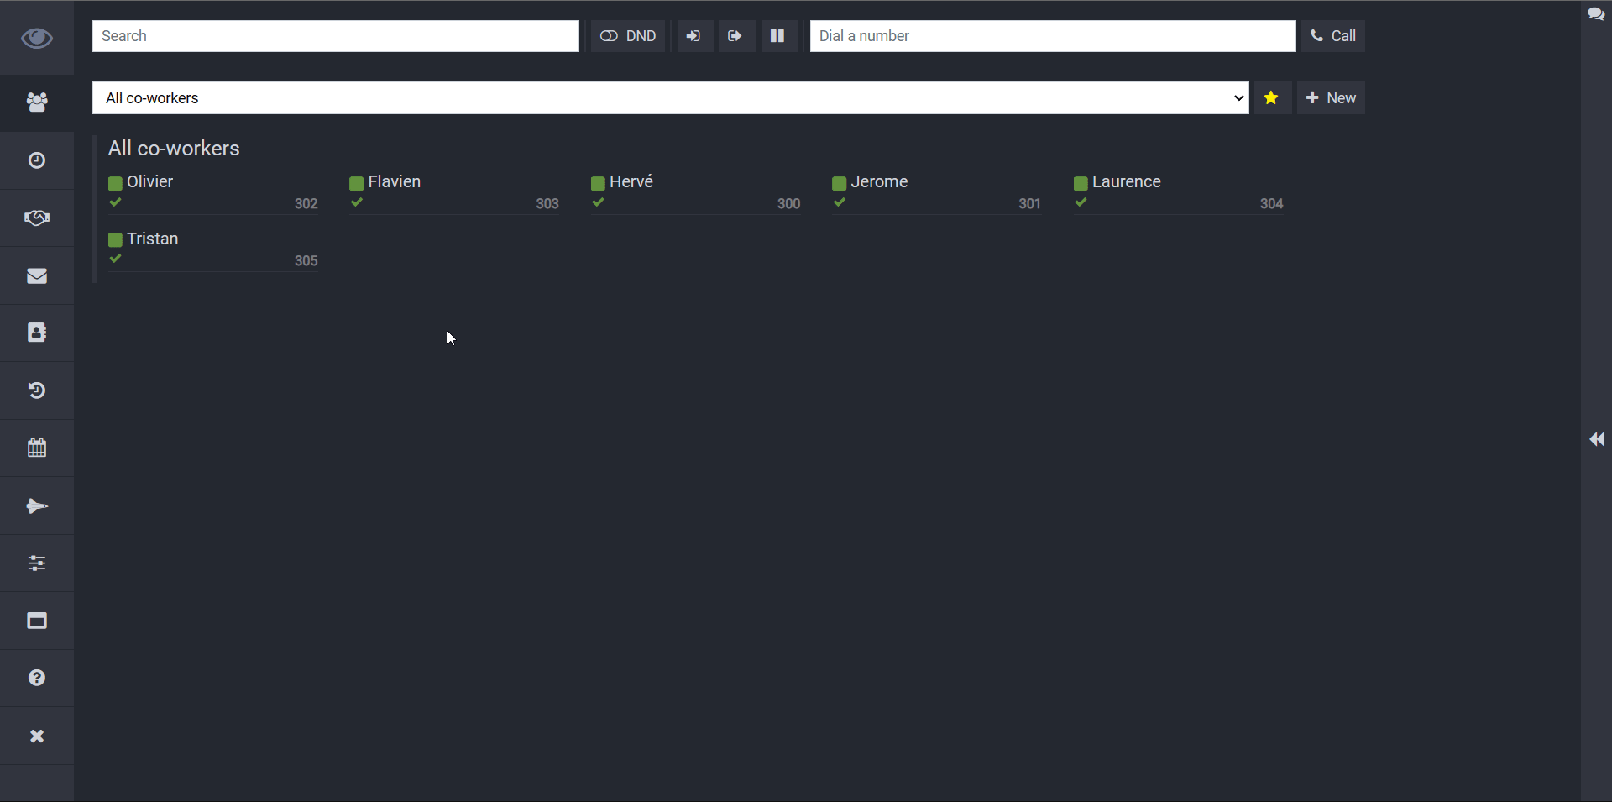Screen dimensions: 1612x802
Task: Click the eye logo icon in sidebar
Action: point(37,38)
